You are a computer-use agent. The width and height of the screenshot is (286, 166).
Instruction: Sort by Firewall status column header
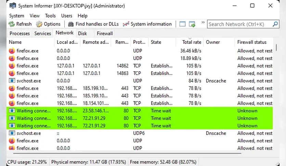[254, 42]
